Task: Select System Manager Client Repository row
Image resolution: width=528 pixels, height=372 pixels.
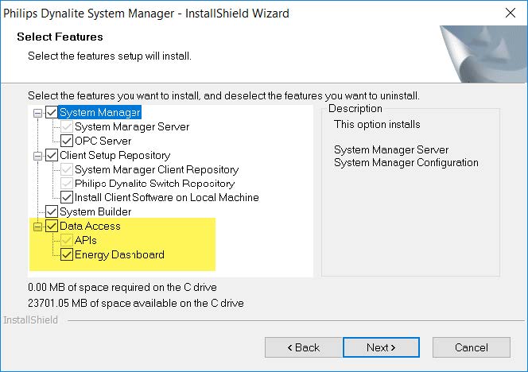Action: 157,169
